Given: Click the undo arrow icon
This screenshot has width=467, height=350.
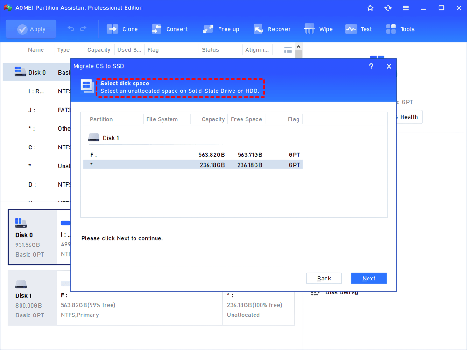Looking at the screenshot, I should click(71, 29).
